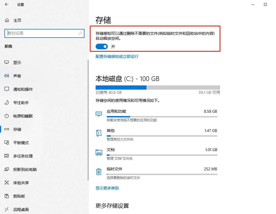276x214 pixels.
Task: Click the documents folder icon for 文档
Action: click(x=99, y=152)
